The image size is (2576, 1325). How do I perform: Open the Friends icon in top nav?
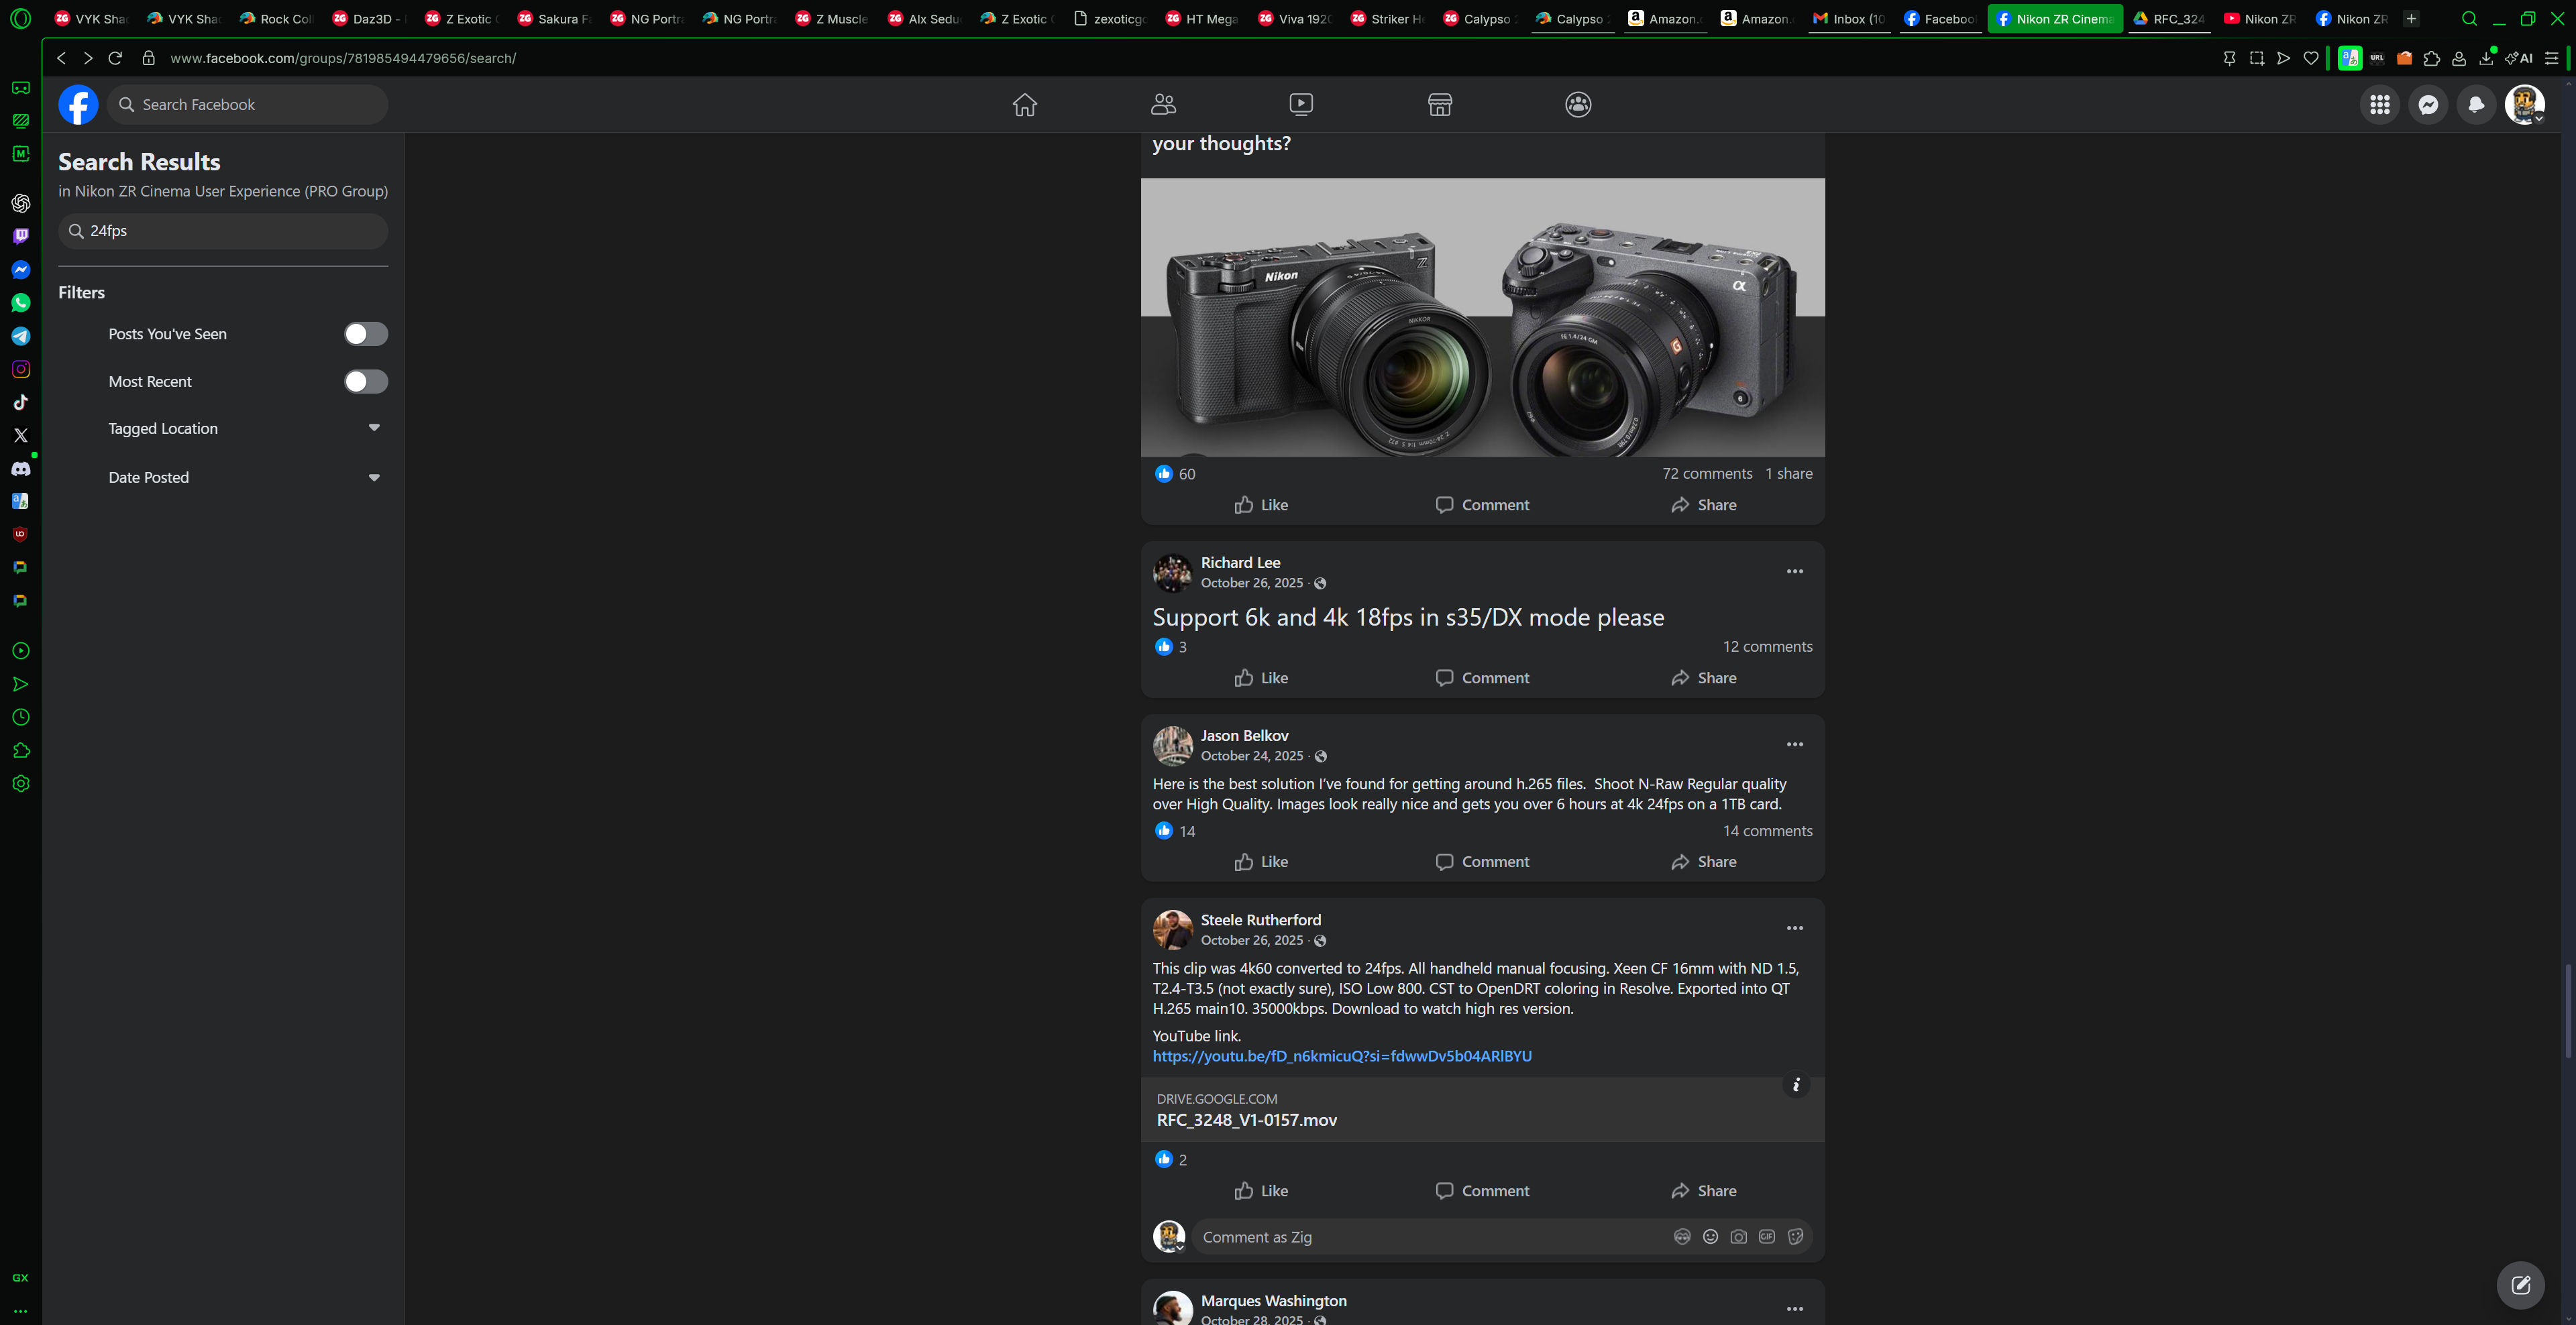click(x=1163, y=105)
